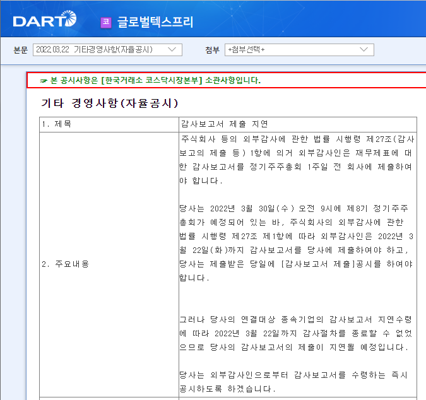This screenshot has width=426, height=400.
Task: Click the table cell '1. 제목'
Action: point(57,124)
